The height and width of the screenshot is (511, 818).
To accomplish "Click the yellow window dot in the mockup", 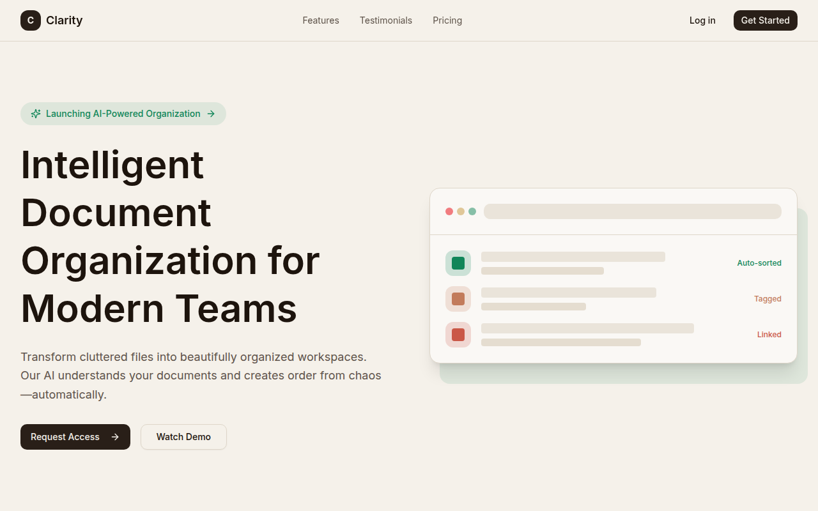I will pos(461,211).
